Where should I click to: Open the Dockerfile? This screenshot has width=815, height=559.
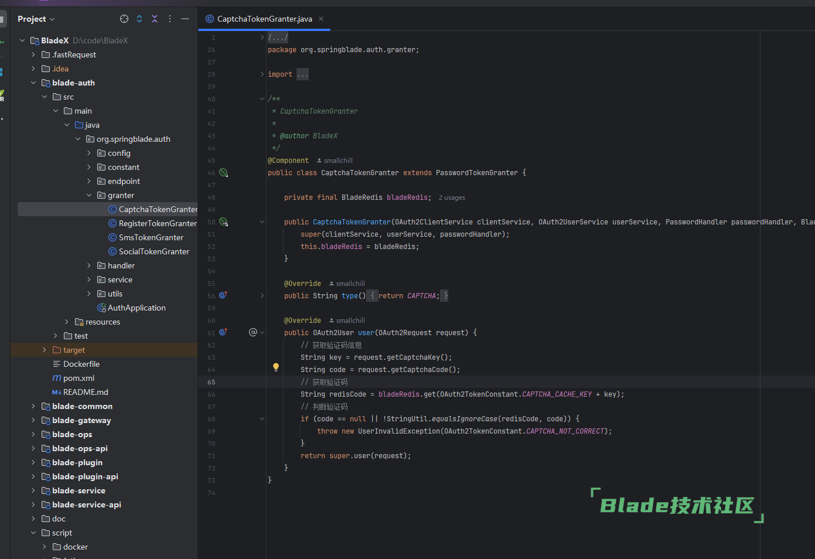tap(76, 364)
